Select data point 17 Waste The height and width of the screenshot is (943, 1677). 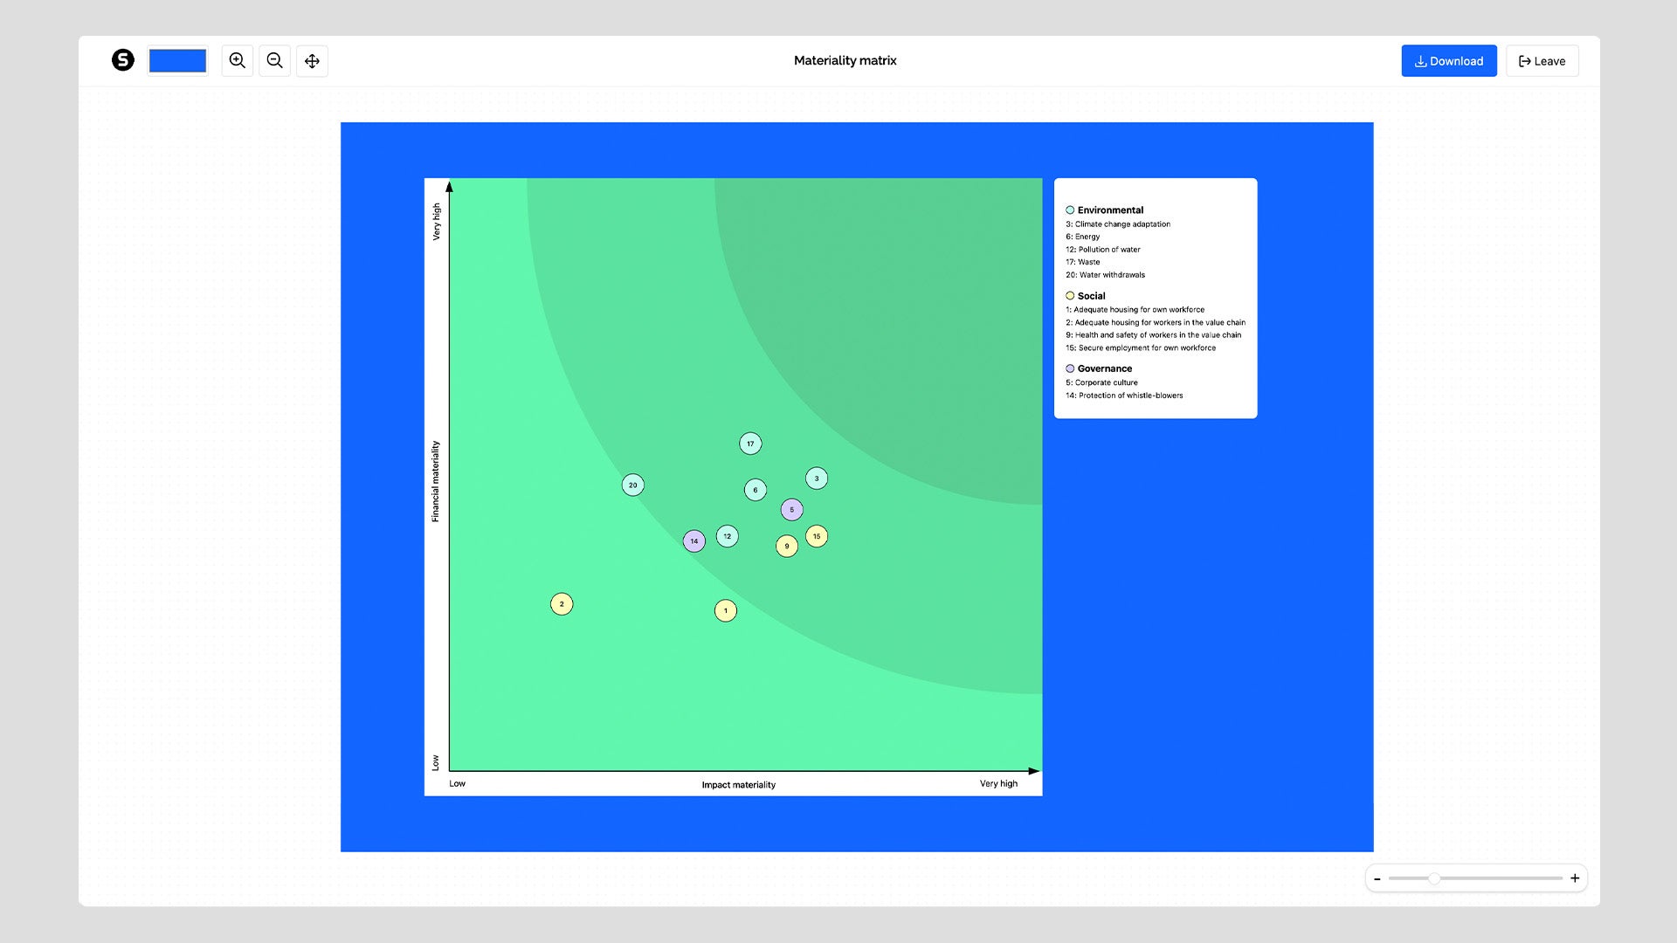tap(750, 444)
